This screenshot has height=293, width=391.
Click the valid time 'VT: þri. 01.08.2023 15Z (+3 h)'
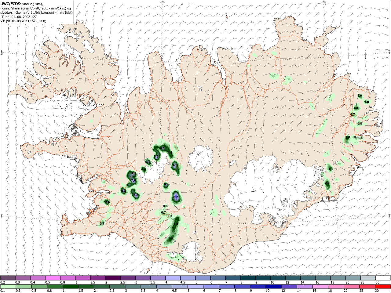pos(24,21)
